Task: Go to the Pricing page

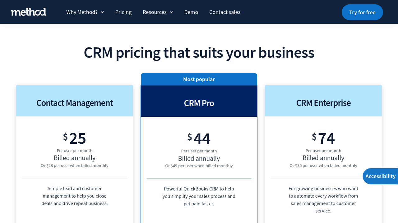Action: click(123, 12)
